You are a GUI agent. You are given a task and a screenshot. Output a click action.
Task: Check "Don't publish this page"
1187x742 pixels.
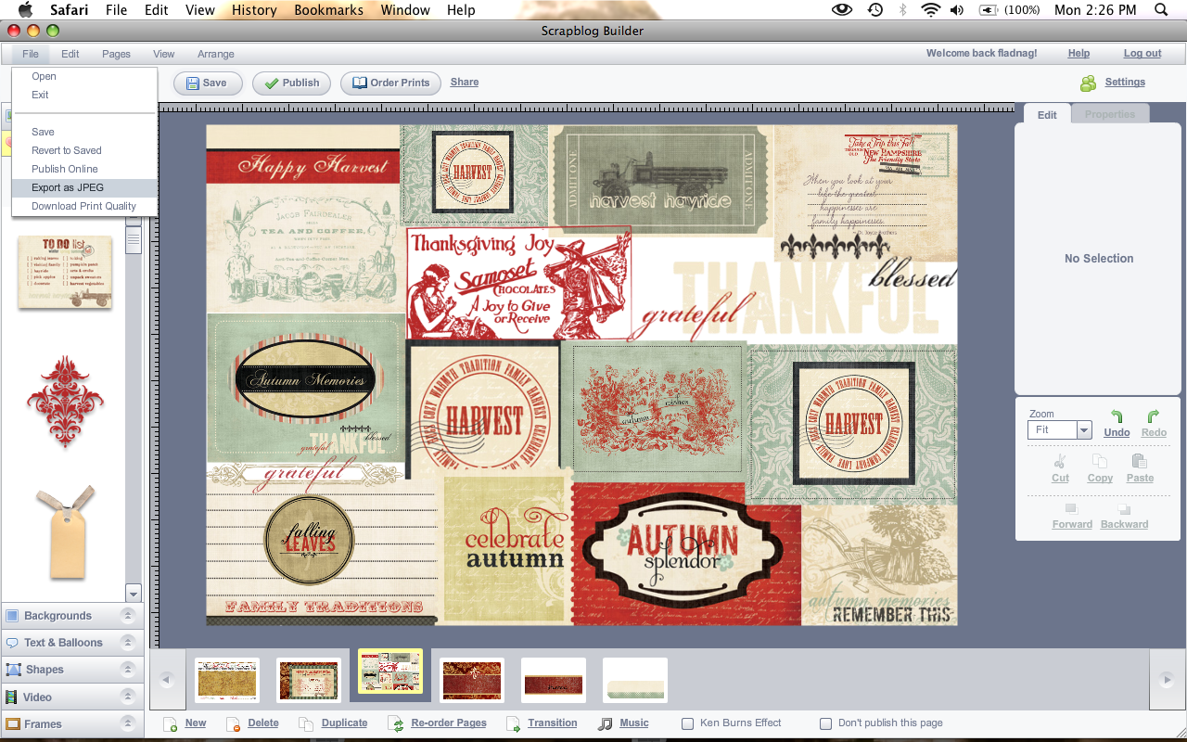pyautogui.click(x=825, y=723)
